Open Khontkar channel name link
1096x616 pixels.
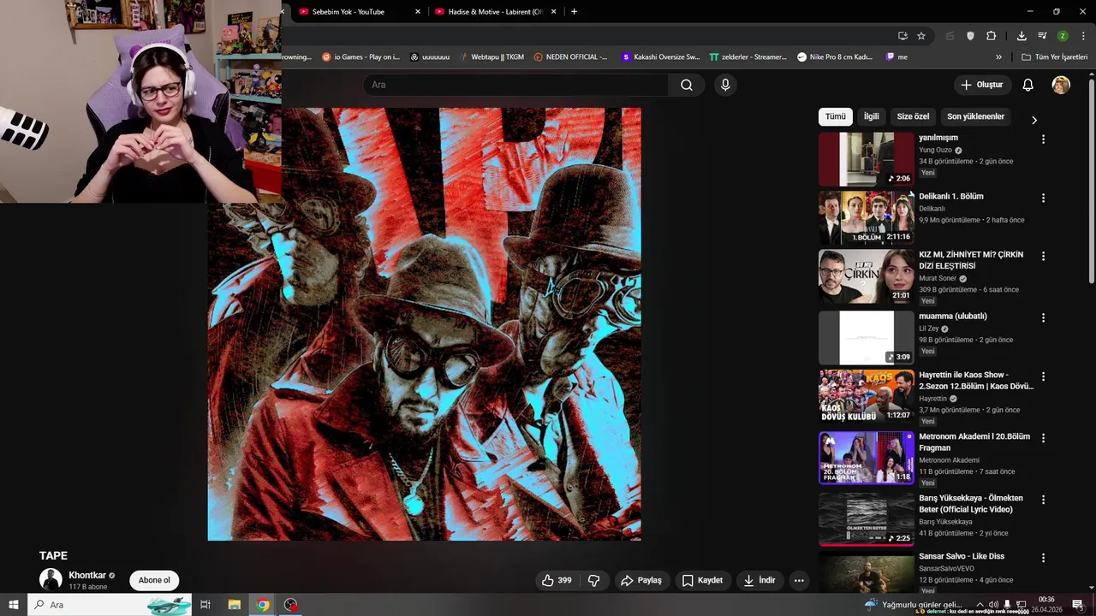pyautogui.click(x=87, y=575)
